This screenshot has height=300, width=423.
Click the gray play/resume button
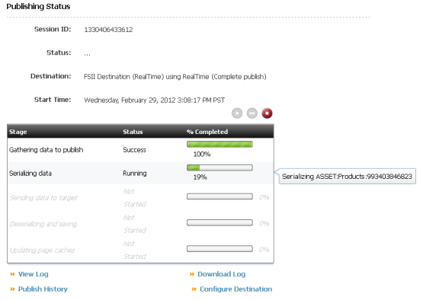(237, 113)
